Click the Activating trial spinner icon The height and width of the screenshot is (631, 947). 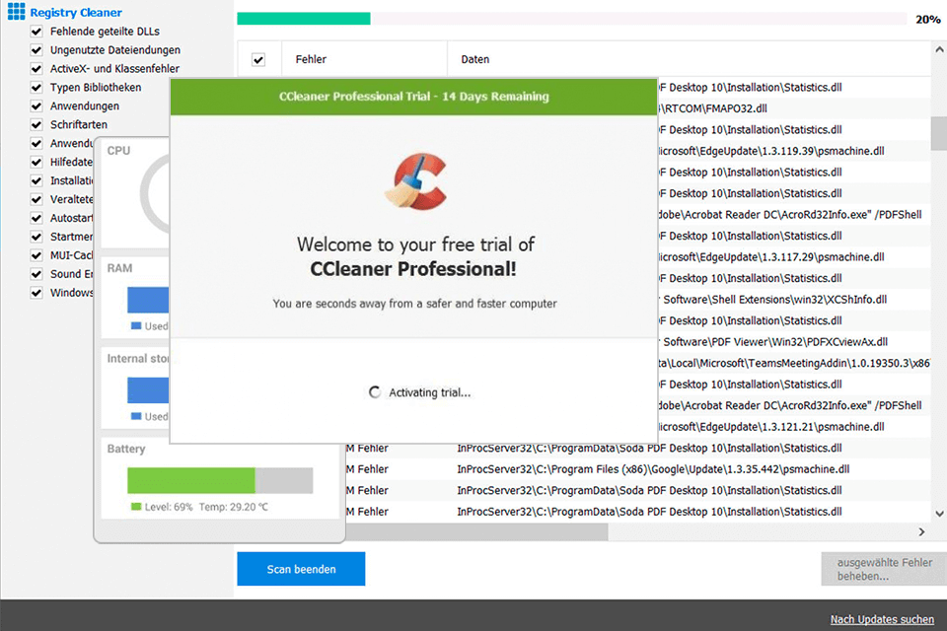point(375,392)
